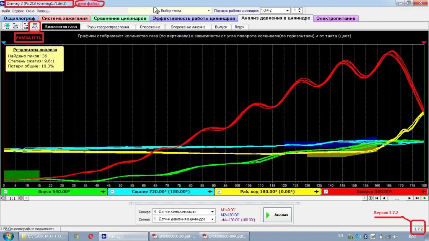Open the Выбор теста dropdown

209,10
